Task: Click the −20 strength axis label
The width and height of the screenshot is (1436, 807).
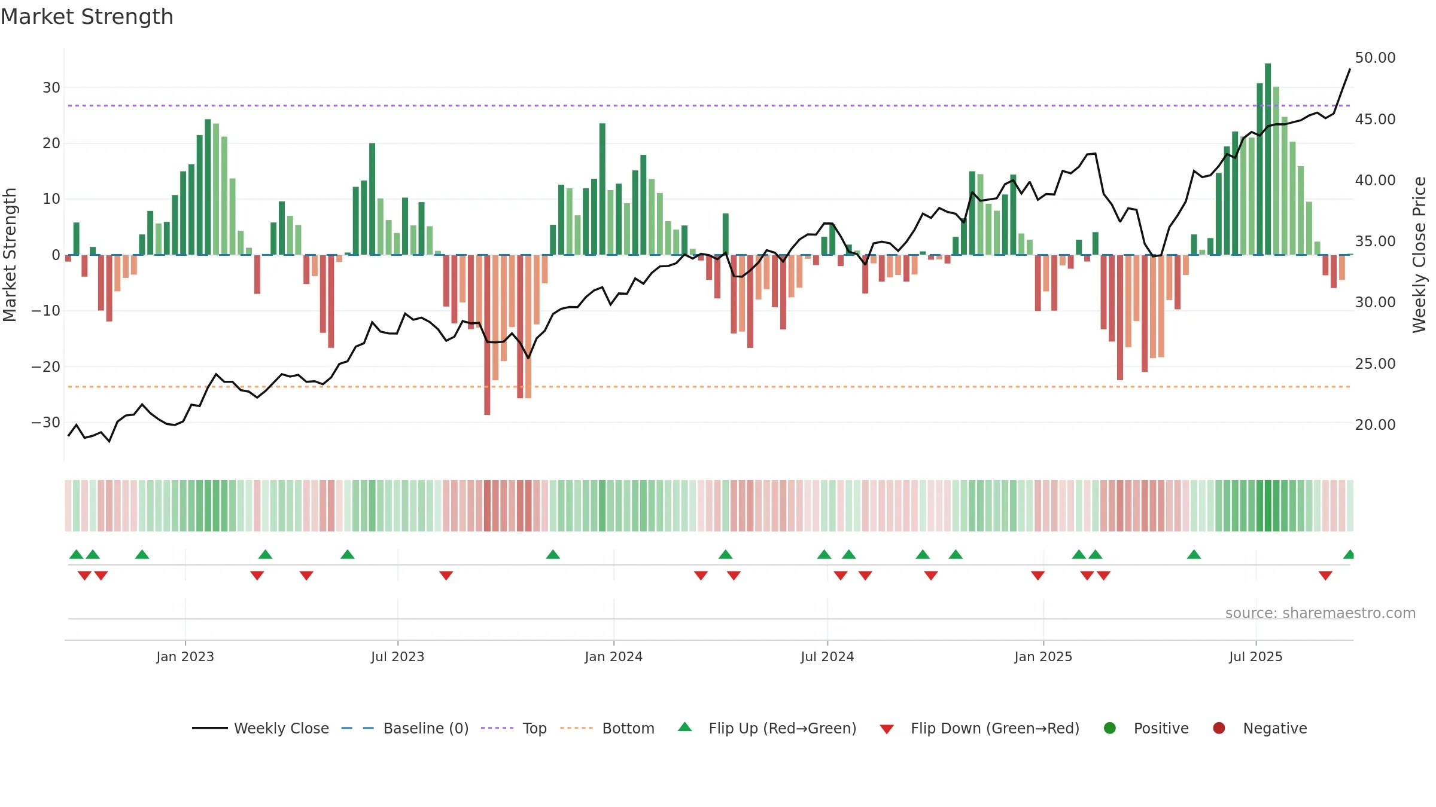Action: click(x=46, y=367)
